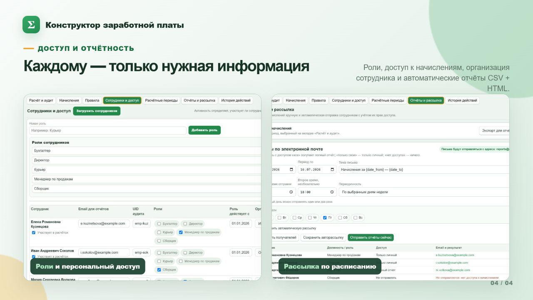Click the 'Экспорт для отч…' button
The image size is (533, 300).
tap(494, 130)
